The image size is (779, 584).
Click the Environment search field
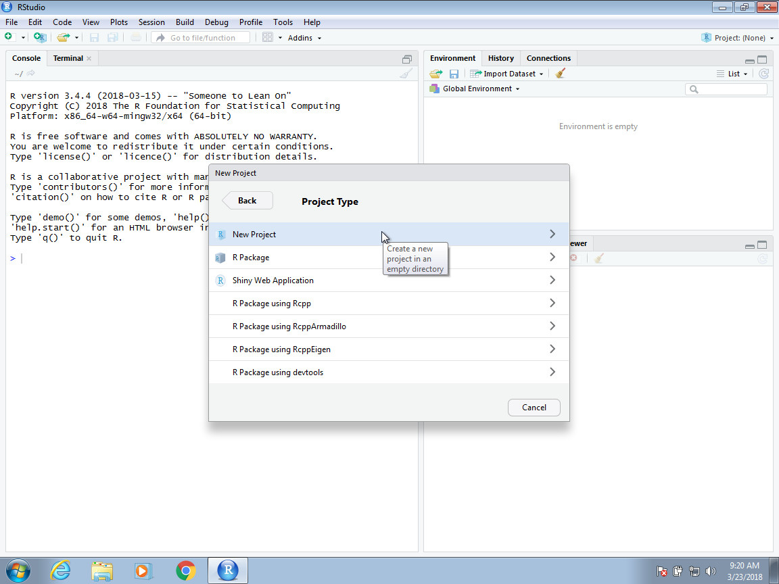tap(726, 89)
